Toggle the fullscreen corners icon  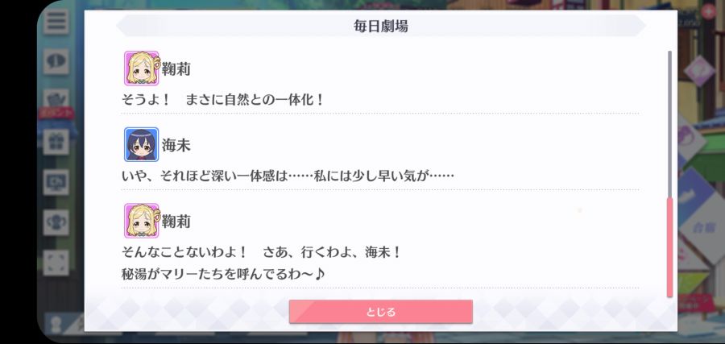(x=56, y=263)
